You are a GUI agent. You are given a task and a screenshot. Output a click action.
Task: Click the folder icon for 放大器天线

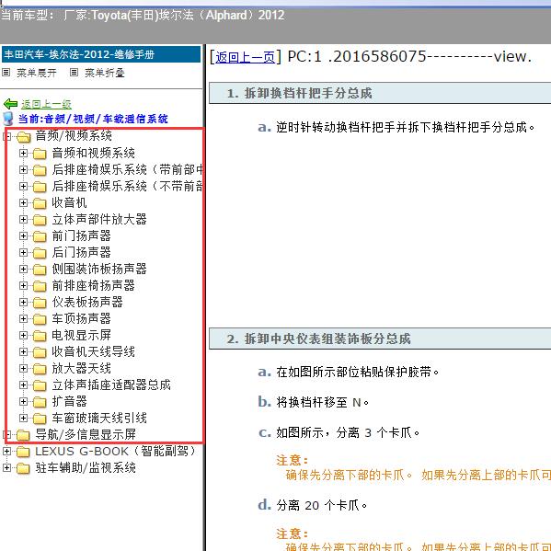pos(40,369)
